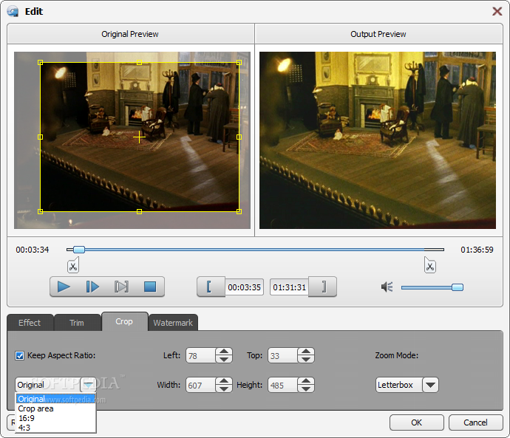Adjust the volume slider handle
Image resolution: width=510 pixels, height=438 pixels.
458,287
